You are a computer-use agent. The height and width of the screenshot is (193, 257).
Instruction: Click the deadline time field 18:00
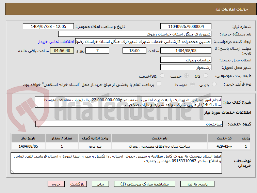pyautogui.click(x=134, y=50)
